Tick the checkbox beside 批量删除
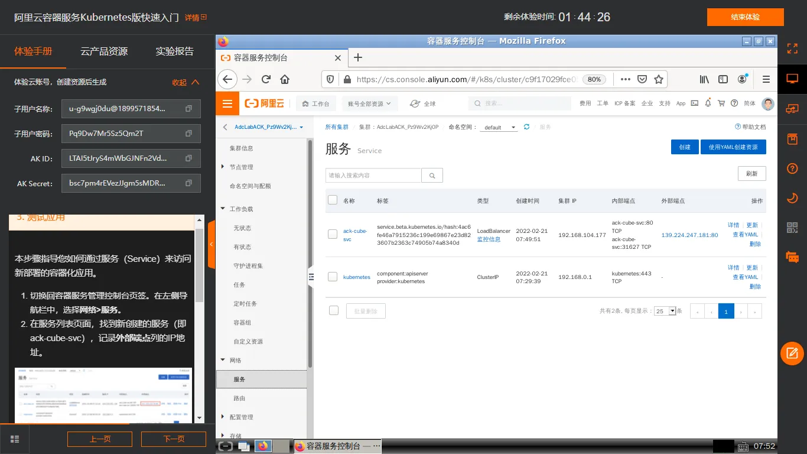 point(334,310)
